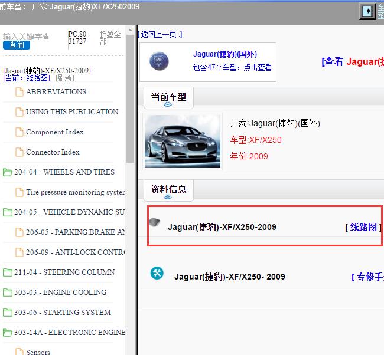Open USING THIS PUBLICATION document
This screenshot has width=384, height=355.
click(72, 111)
